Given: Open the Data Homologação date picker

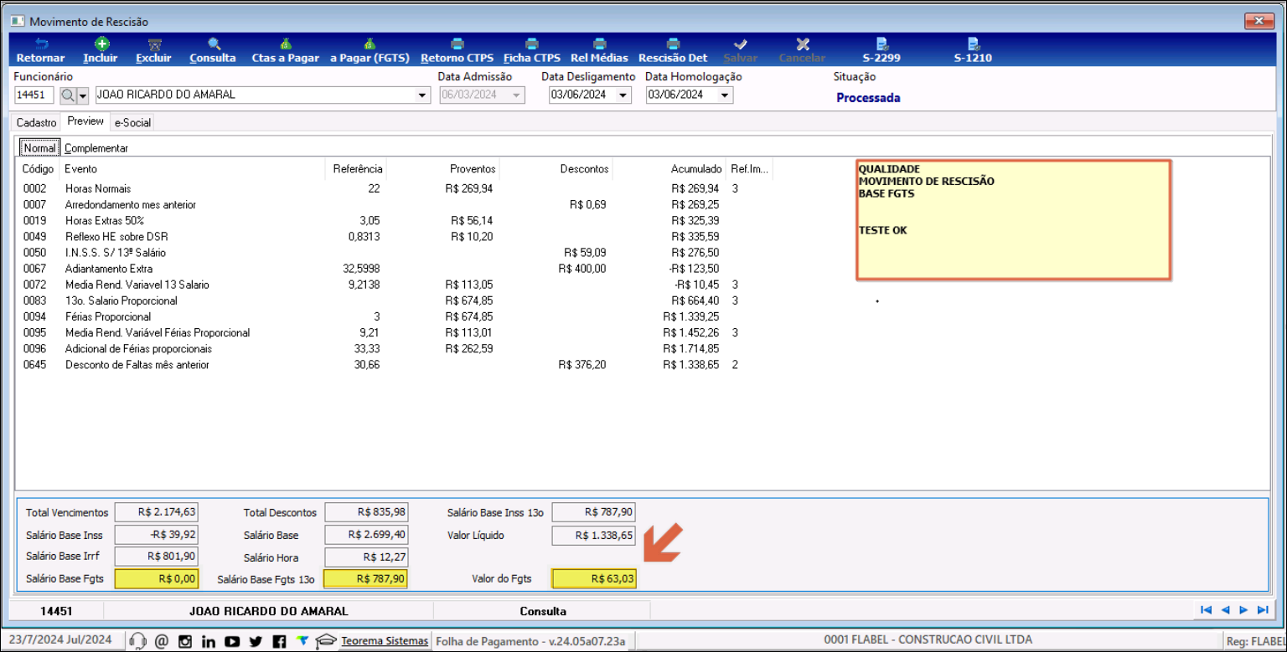Looking at the screenshot, I should pyautogui.click(x=724, y=95).
